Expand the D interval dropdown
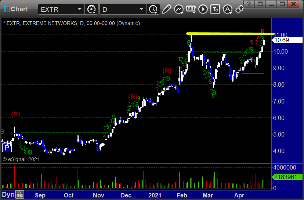Viewport: 304px width, 200px height. 141,9
